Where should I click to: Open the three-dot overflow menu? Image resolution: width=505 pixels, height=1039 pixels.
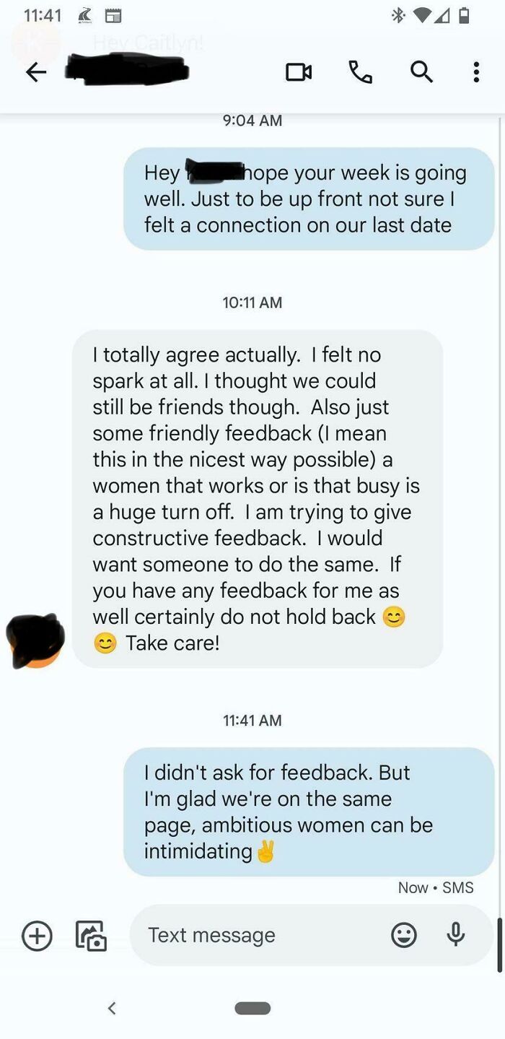tap(475, 71)
